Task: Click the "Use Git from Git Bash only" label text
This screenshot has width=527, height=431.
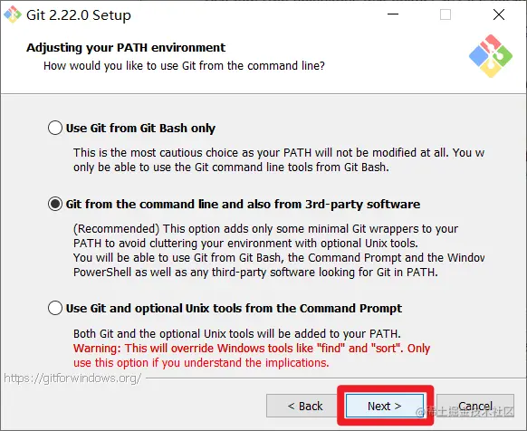Action: point(140,128)
